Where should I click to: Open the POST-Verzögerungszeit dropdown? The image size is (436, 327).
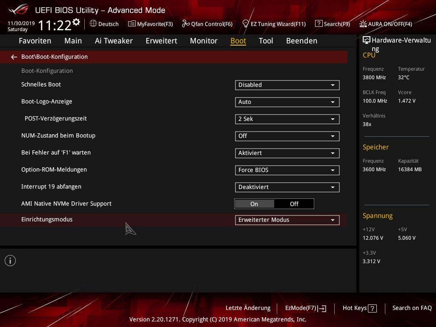pyautogui.click(x=287, y=119)
